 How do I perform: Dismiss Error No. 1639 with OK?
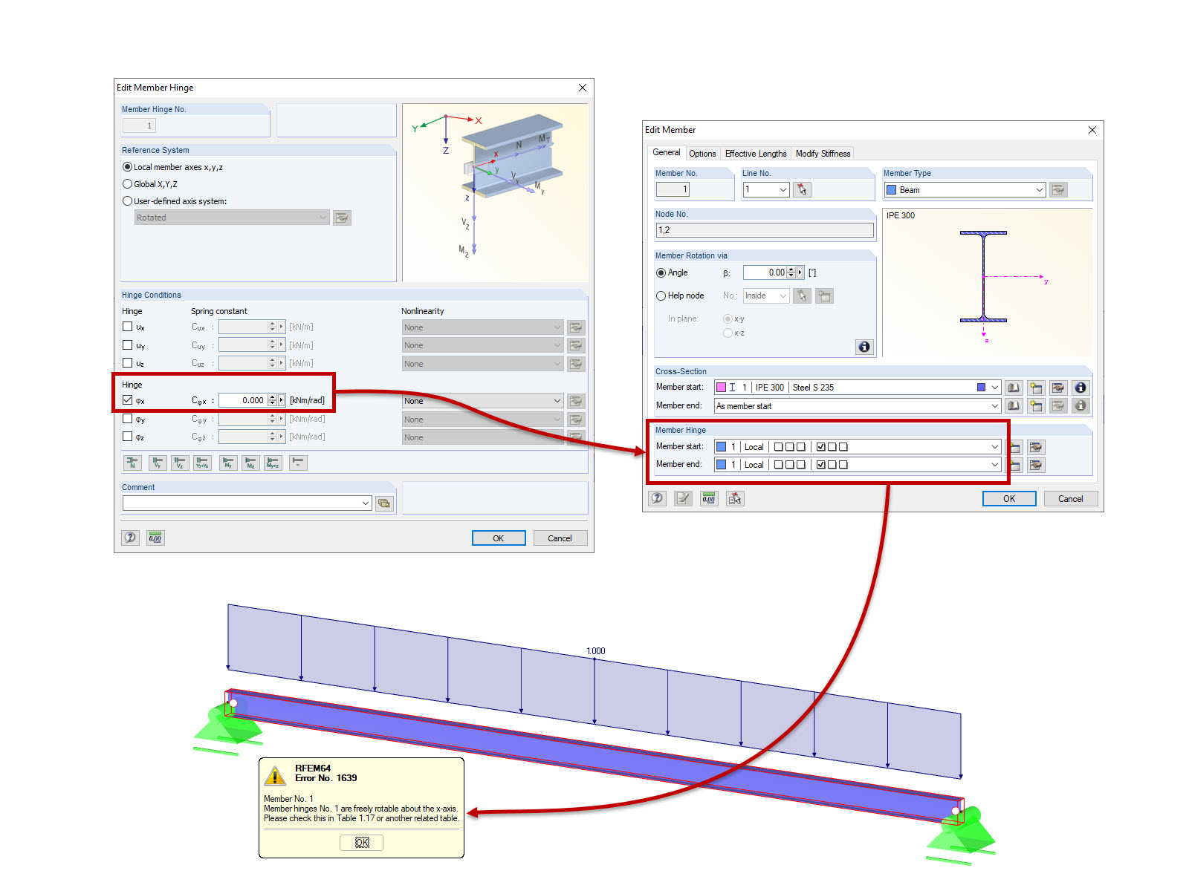click(x=361, y=842)
